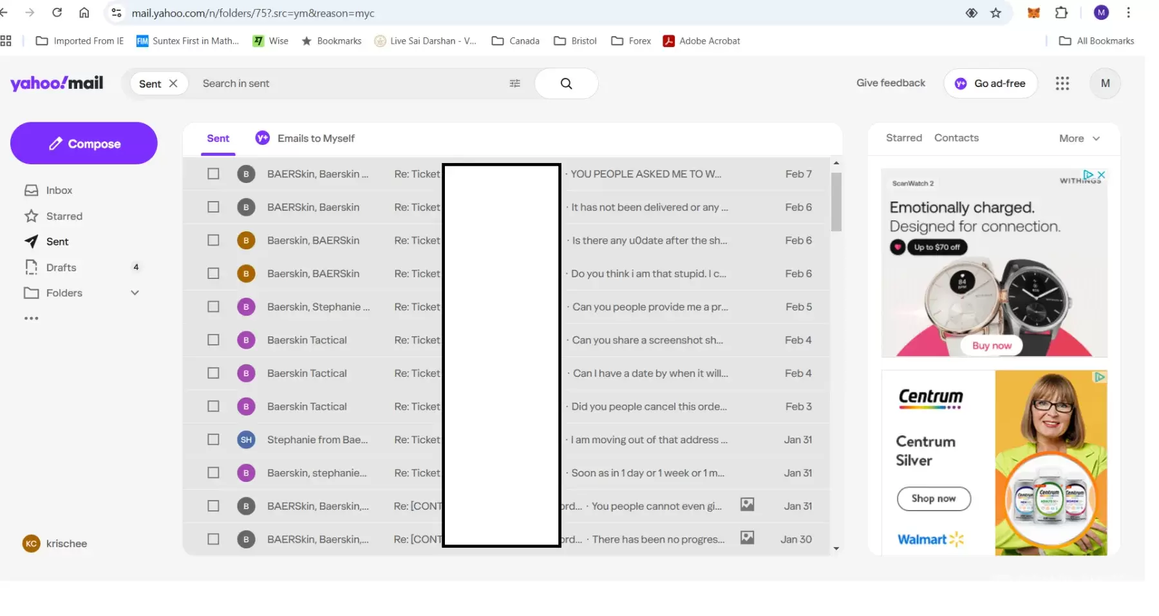This screenshot has width=1159, height=616.
Task: Open the Drafts folder
Action: tap(61, 267)
